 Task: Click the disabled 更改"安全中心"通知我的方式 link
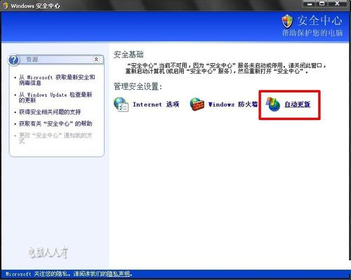pos(55,138)
